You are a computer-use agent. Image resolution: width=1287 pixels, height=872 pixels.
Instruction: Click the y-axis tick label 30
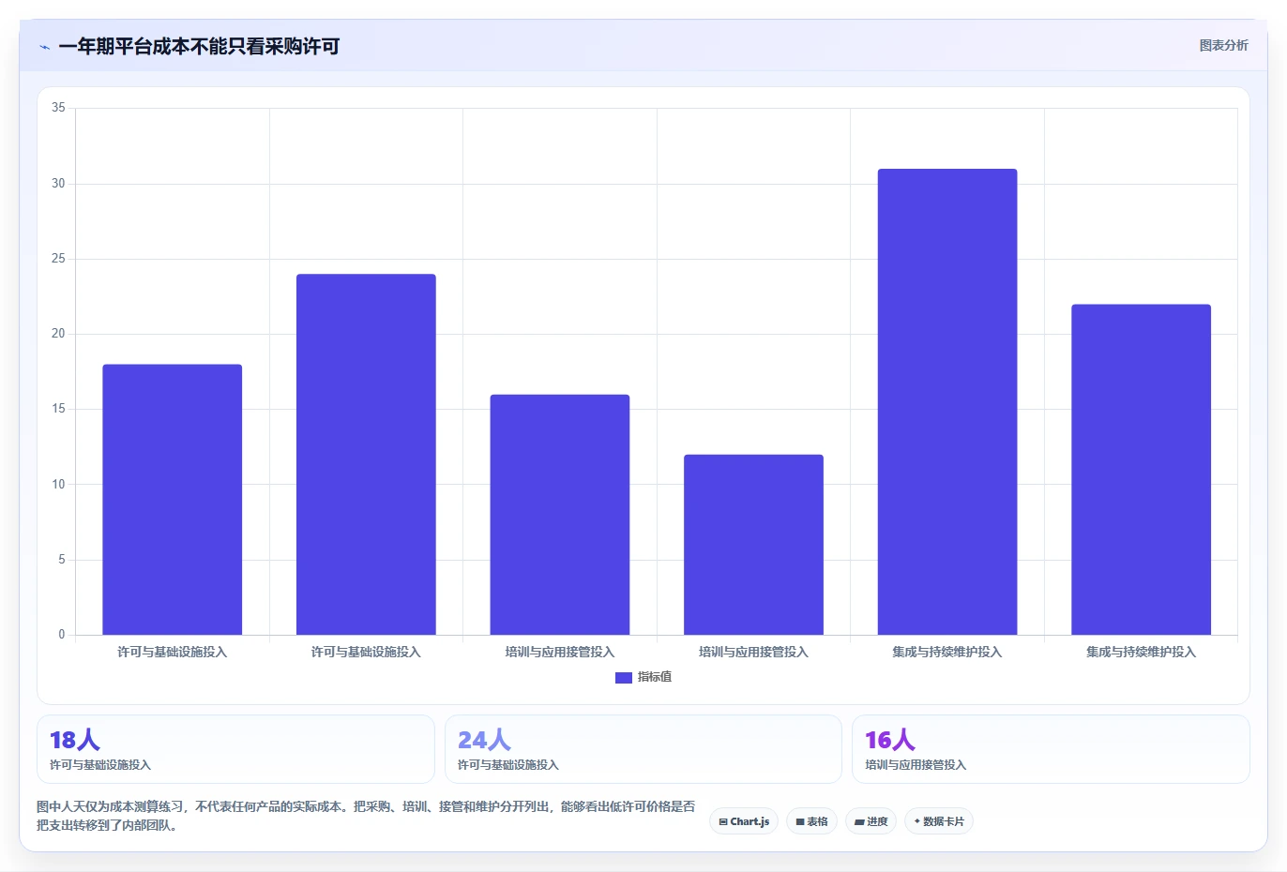coord(58,184)
